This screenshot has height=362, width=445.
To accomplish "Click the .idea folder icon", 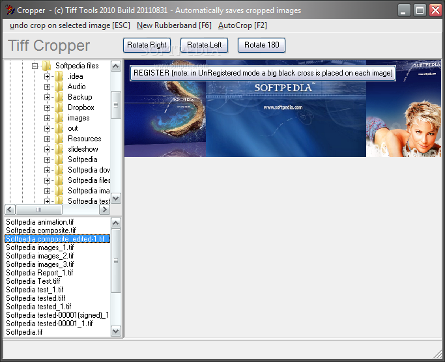I will [59, 76].
